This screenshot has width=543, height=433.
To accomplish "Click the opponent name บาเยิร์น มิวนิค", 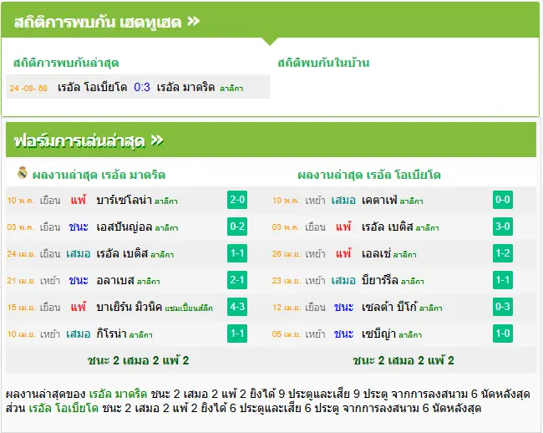I will pos(129,307).
